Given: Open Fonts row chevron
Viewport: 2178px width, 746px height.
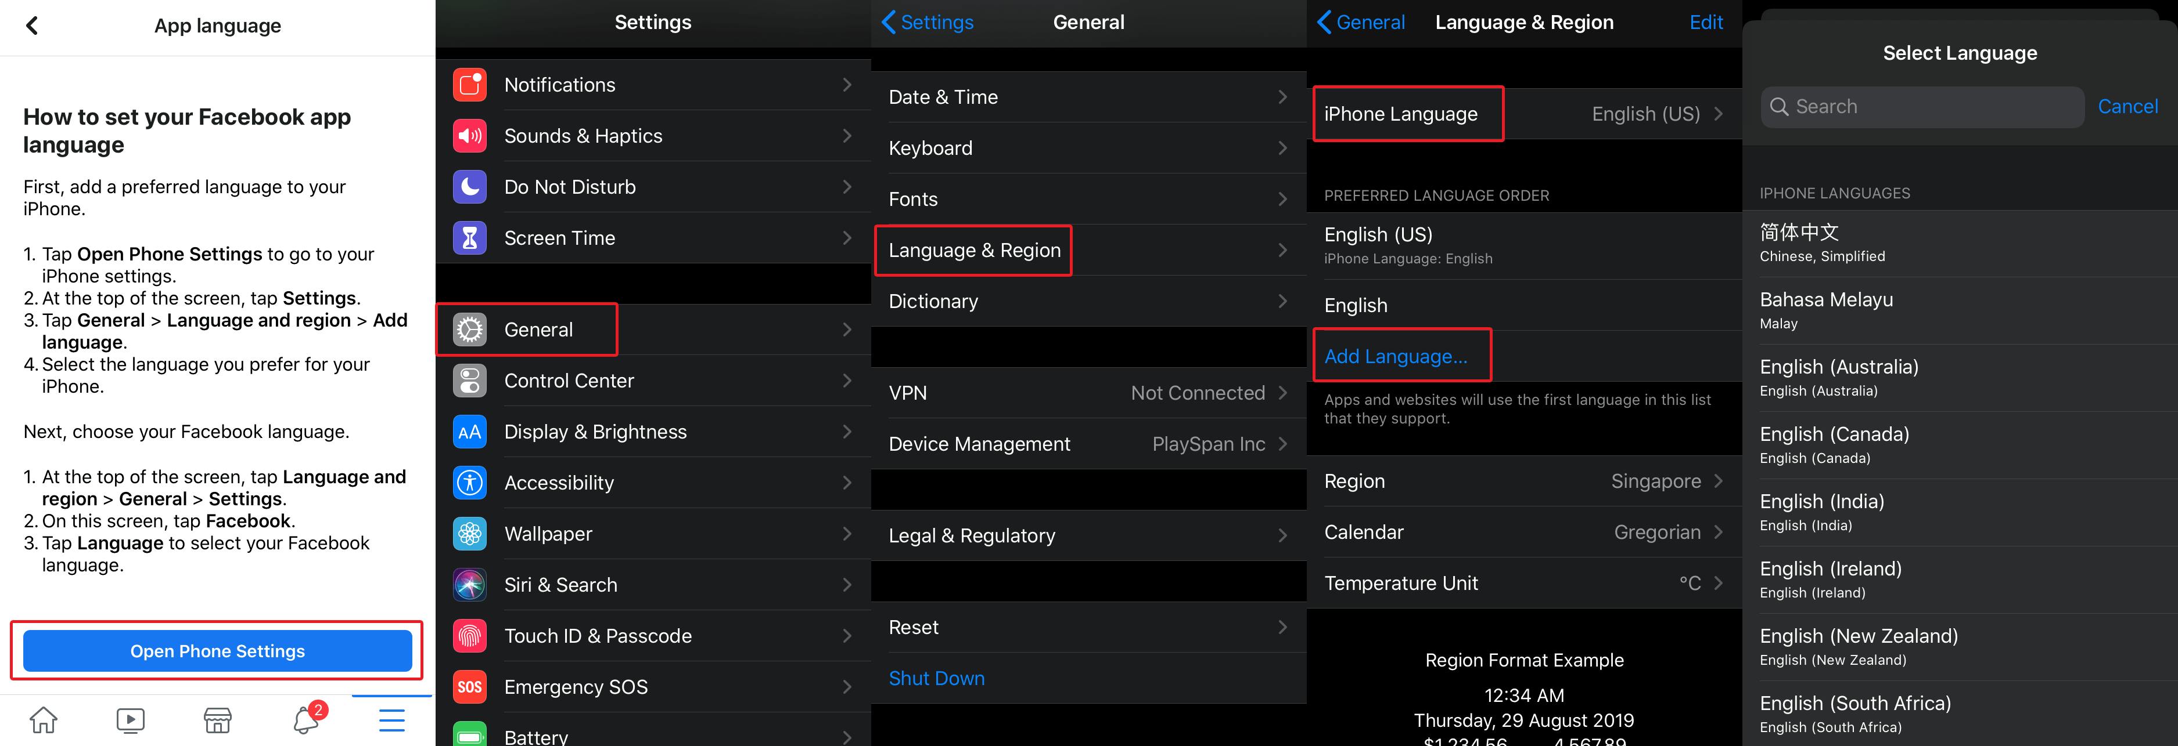Looking at the screenshot, I should 1282,200.
